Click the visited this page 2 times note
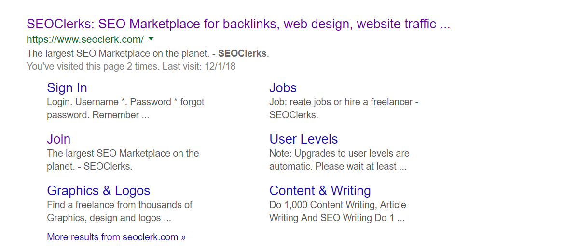Image resolution: width=579 pixels, height=248 pixels. tap(93, 66)
